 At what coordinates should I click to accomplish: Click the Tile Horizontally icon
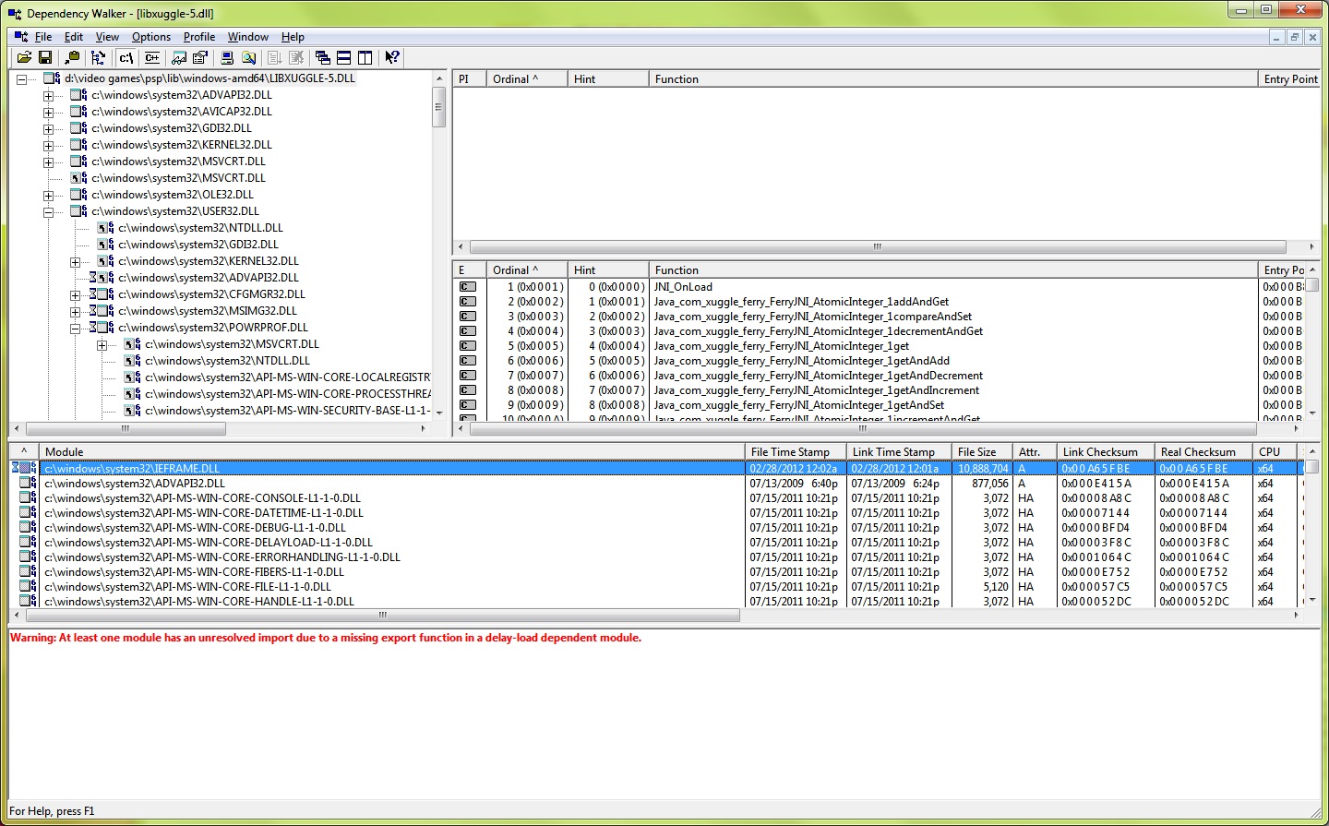click(343, 57)
